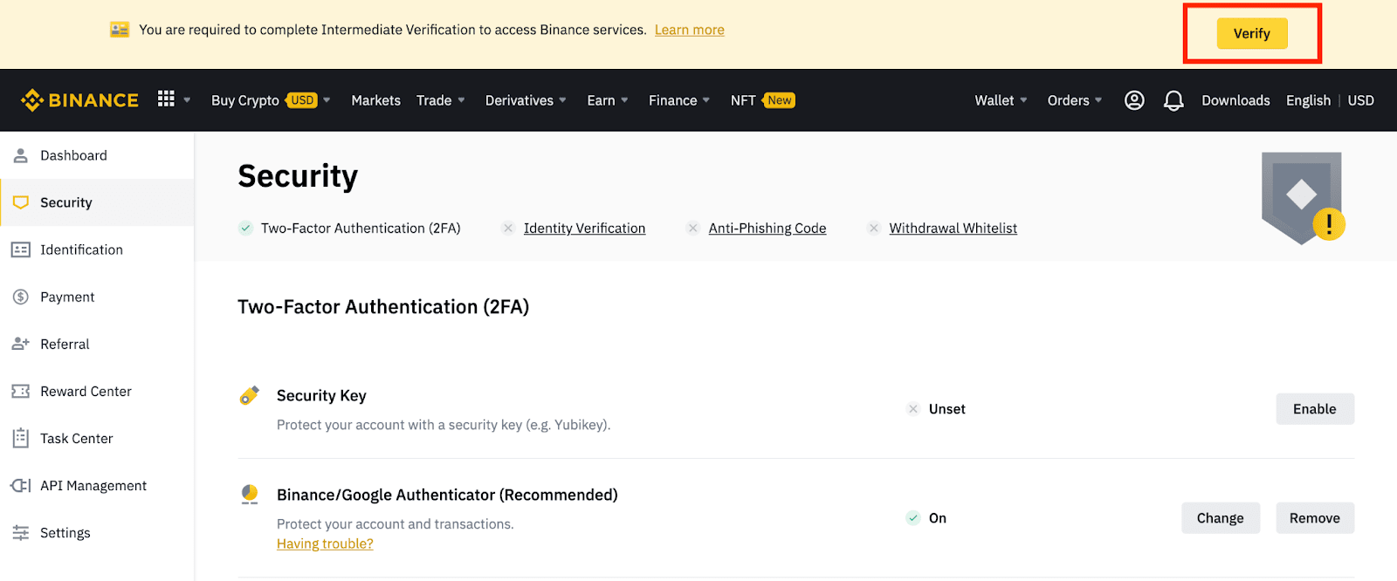Click the New badge next to NFT
This screenshot has width=1397, height=581.
click(x=779, y=100)
